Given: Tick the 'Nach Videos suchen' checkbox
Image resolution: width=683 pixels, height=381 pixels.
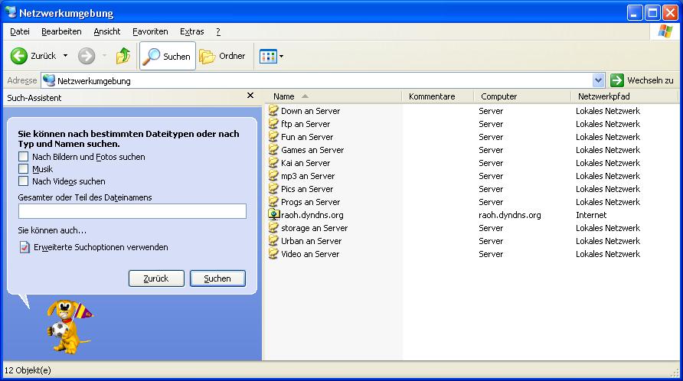Looking at the screenshot, I should click(x=24, y=181).
